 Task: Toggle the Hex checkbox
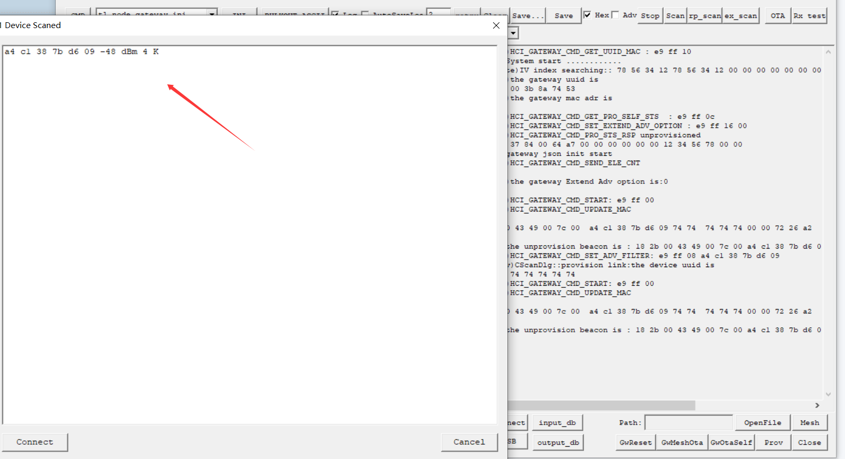point(588,15)
